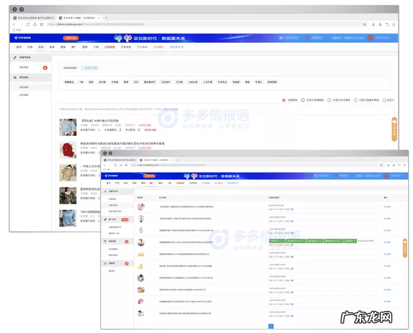Screen dimensions: 413x333
Task: Open 历史排名 in the rear window sidebar
Action: click(24, 95)
